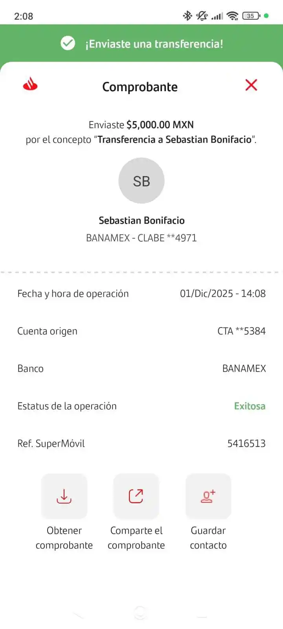Viewport: 283px width, 629px height.
Task: Tap the origin account CTA **5384
Action: [241, 331]
